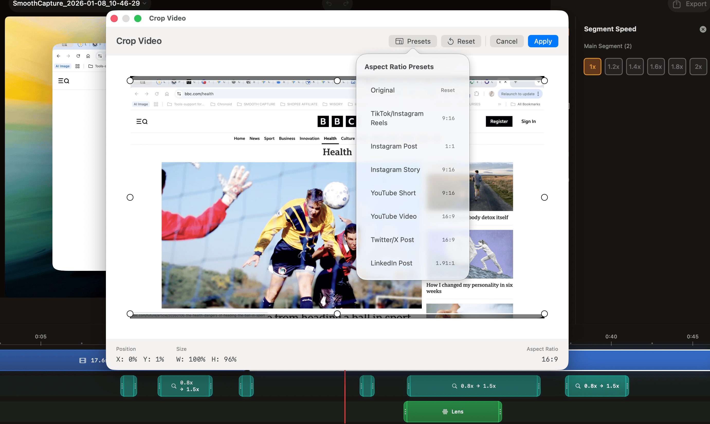Click the bottom-center crop handle
Image resolution: width=710 pixels, height=424 pixels.
[337, 314]
